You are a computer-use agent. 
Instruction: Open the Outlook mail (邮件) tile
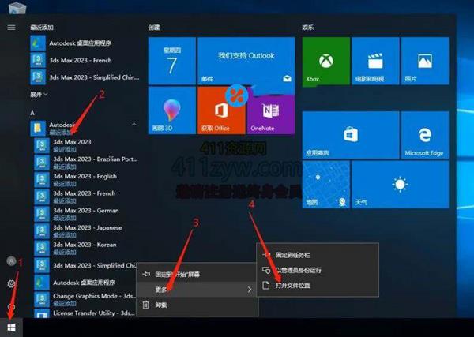pos(245,63)
